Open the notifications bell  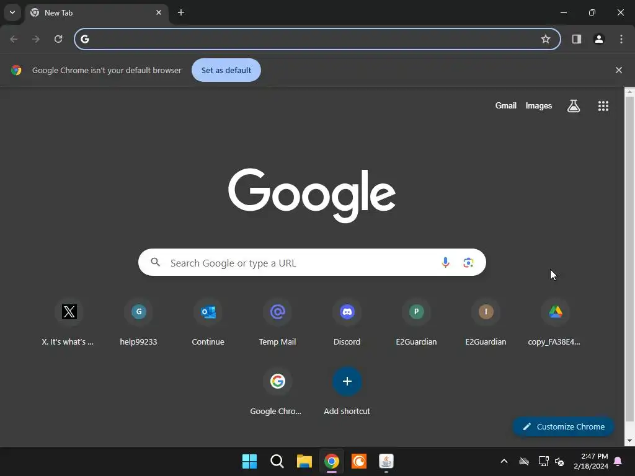pyautogui.click(x=618, y=461)
